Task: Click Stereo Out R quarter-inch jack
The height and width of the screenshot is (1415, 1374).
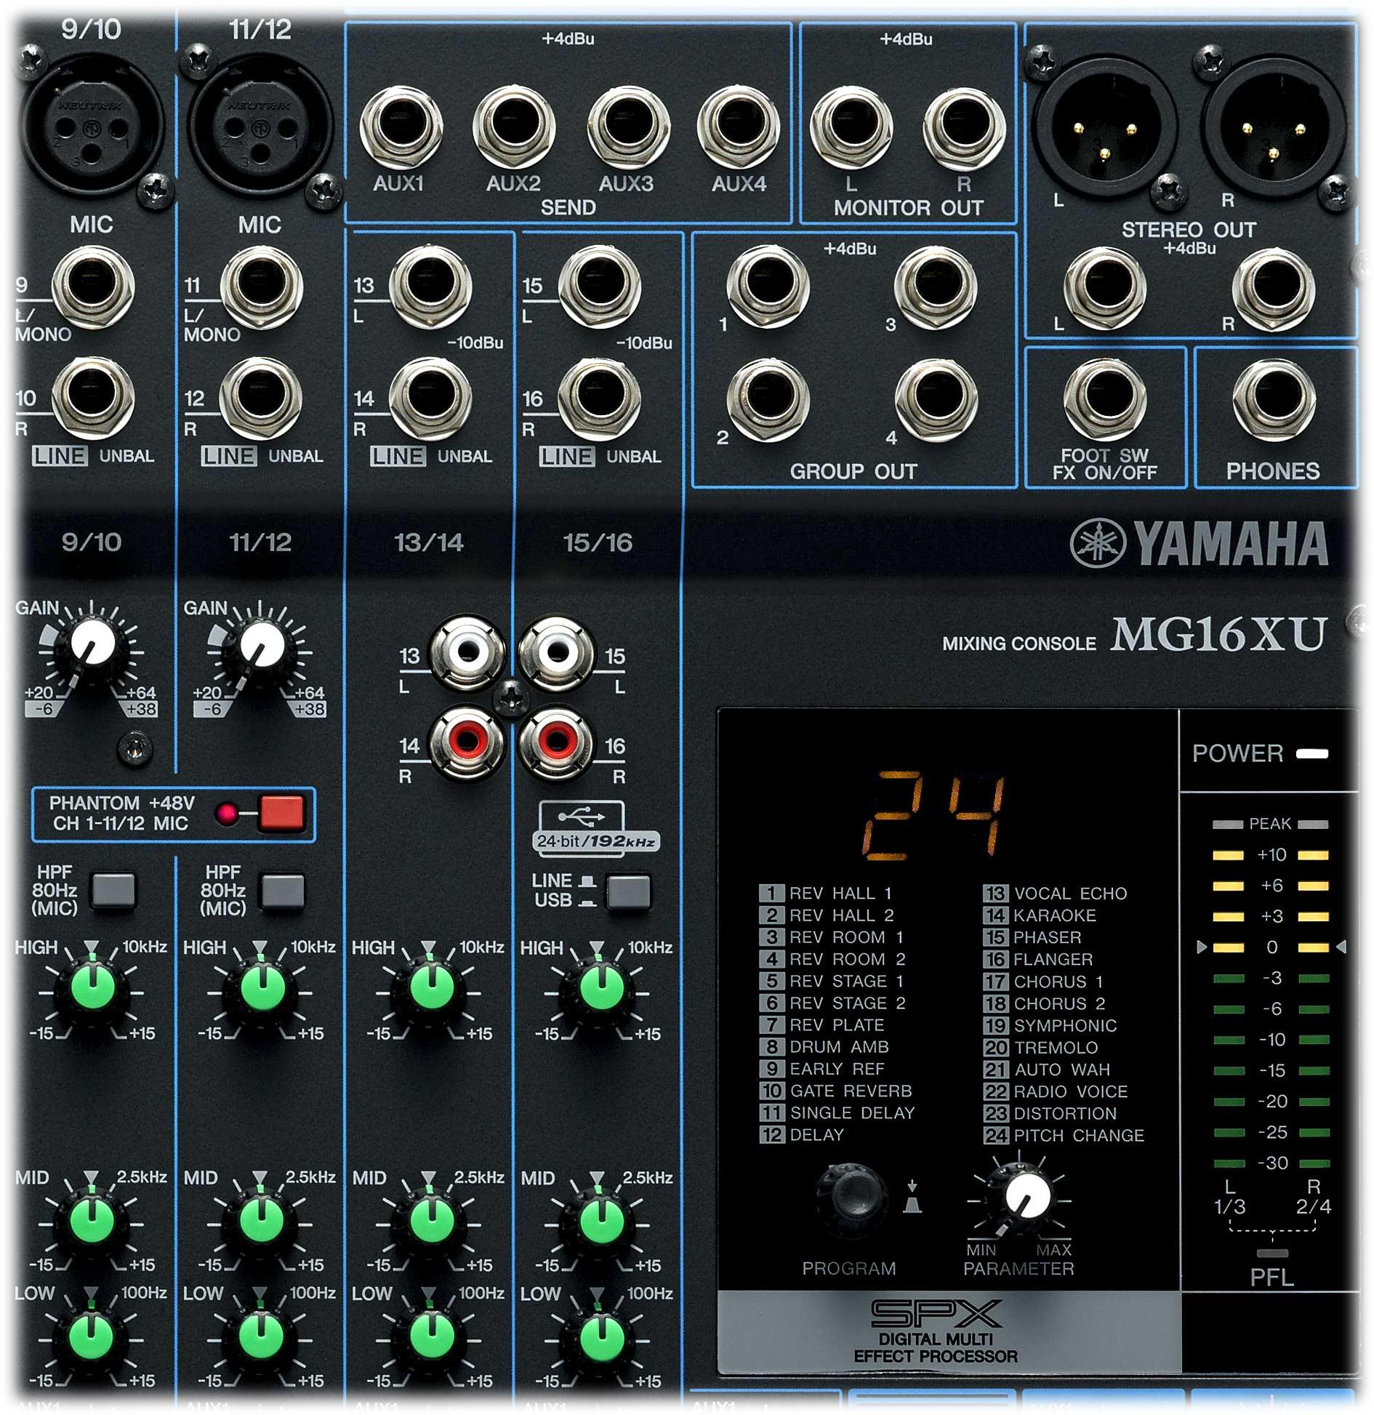Action: [x=1274, y=288]
